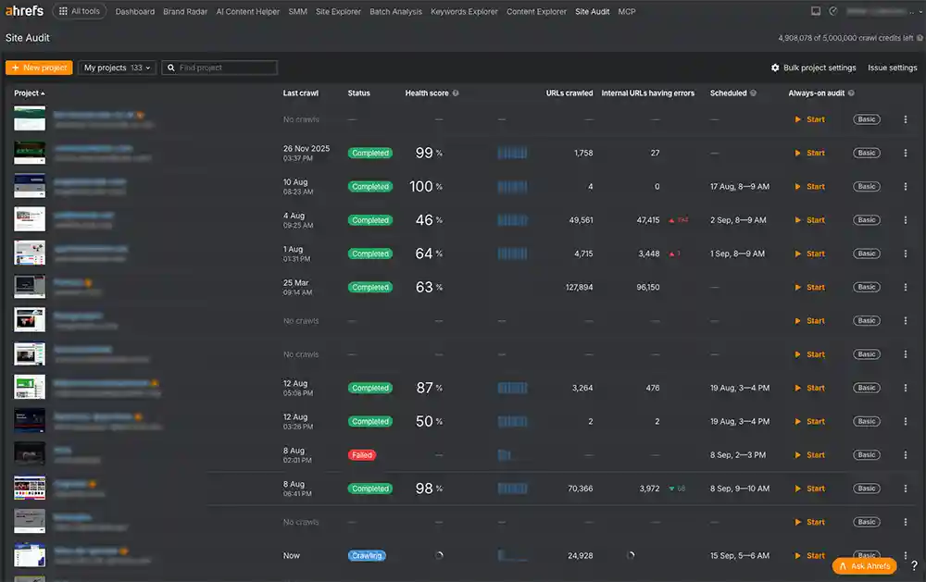Screen dimensions: 926x582
Task: Show Always-on audit help icon
Action: pos(851,93)
